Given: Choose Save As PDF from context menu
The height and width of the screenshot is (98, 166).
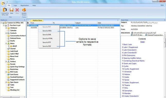Looking at the screenshot, I should 49,46.
